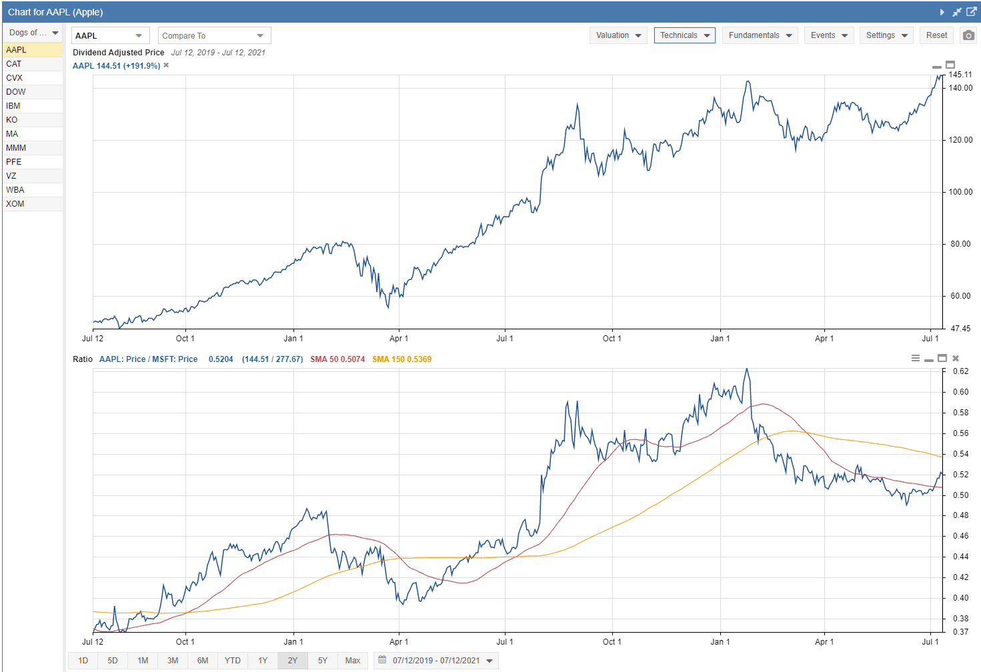The image size is (981, 672).
Task: Close the Ratio pane
Action: click(x=956, y=358)
